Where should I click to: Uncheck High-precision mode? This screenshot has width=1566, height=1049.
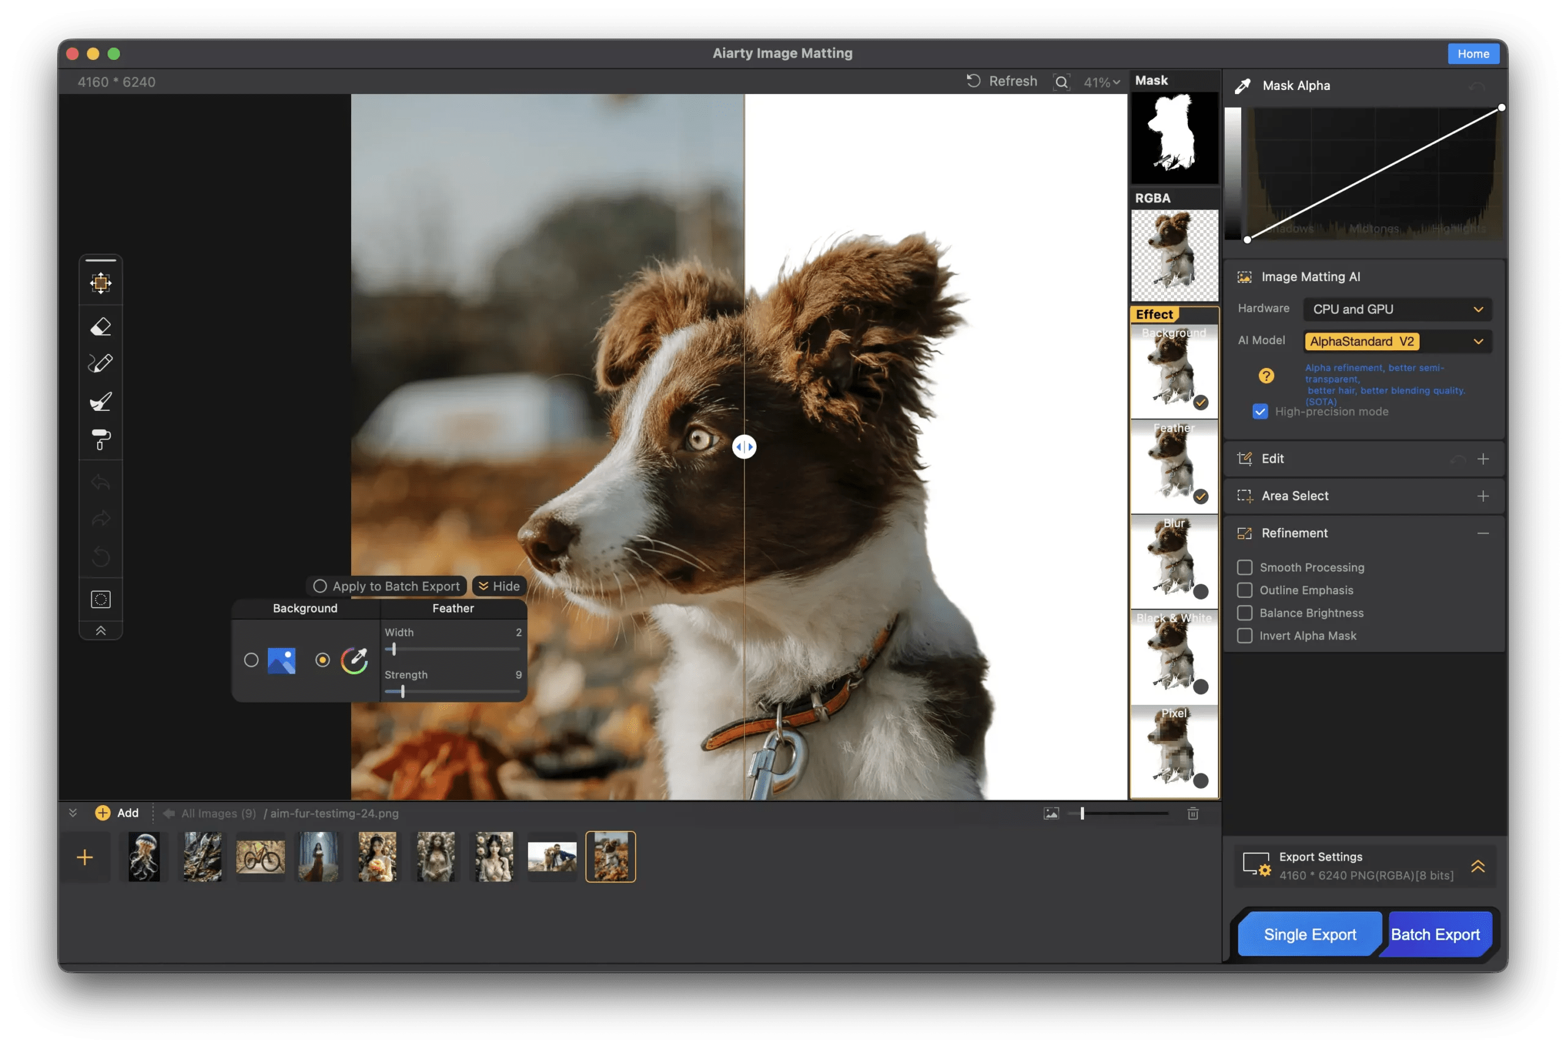coord(1260,411)
